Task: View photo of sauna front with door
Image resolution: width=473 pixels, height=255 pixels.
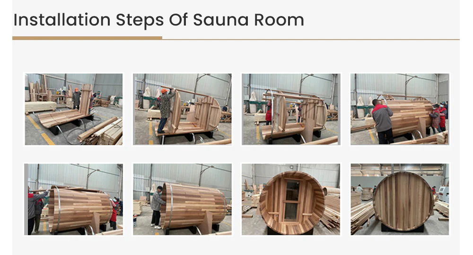Action: 291,199
